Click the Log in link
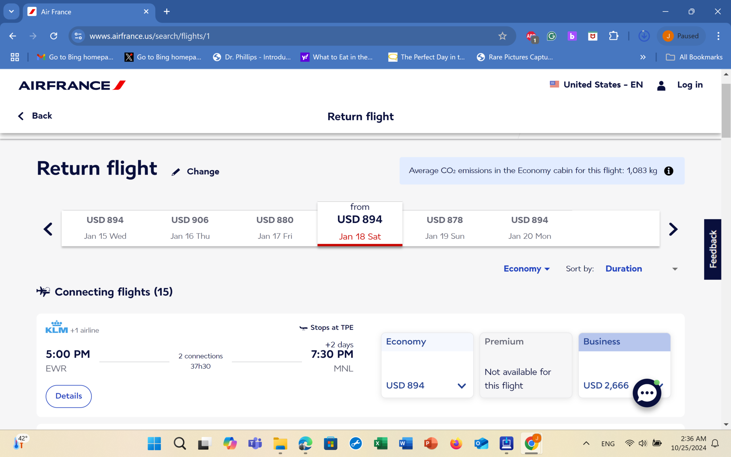The width and height of the screenshot is (731, 457). [x=690, y=85]
